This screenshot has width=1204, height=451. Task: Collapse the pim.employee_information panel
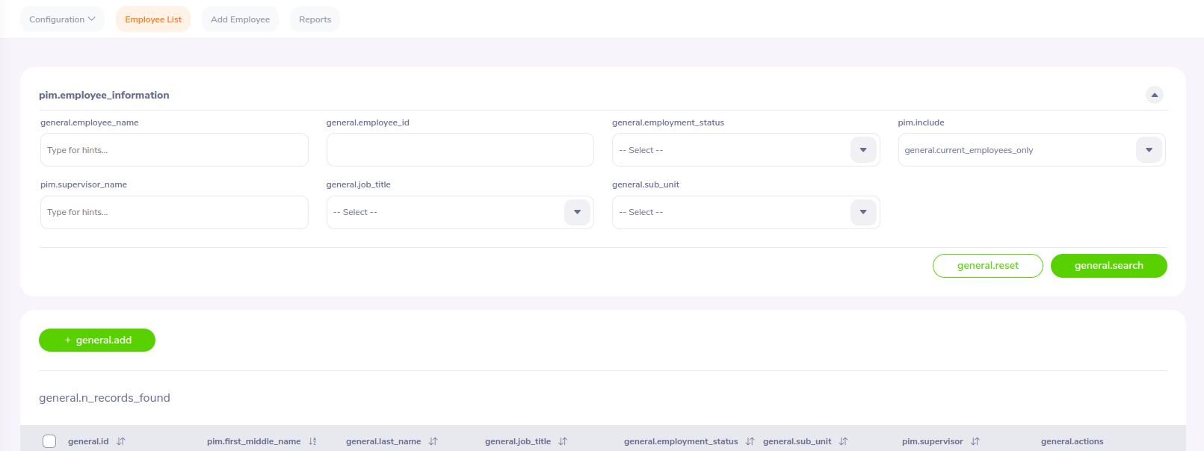pyautogui.click(x=1155, y=95)
